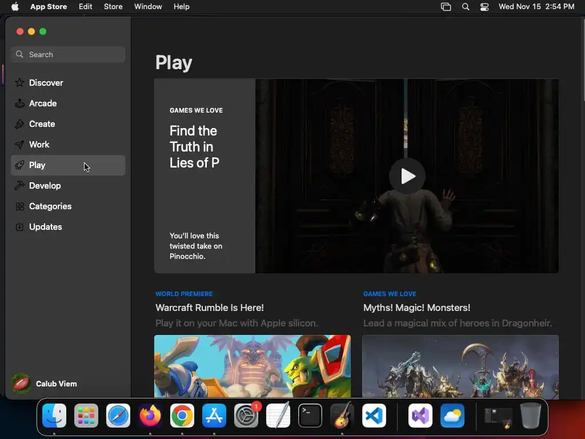
Task: Open Calub Viem account avatar
Action: tap(21, 384)
